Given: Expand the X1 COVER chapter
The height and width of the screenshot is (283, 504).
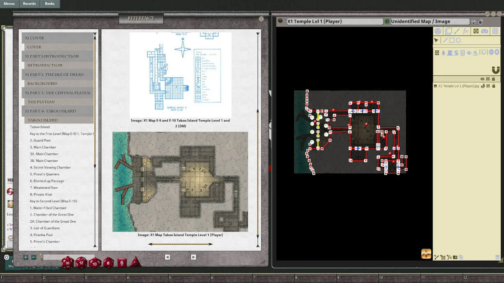Looking at the screenshot, I should coord(57,38).
